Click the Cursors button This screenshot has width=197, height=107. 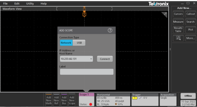click(x=178, y=14)
